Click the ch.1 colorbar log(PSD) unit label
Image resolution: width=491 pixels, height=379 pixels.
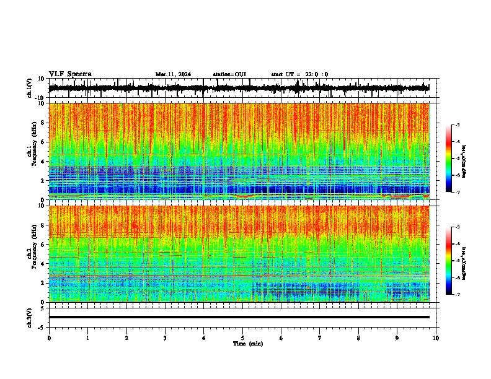click(x=464, y=161)
